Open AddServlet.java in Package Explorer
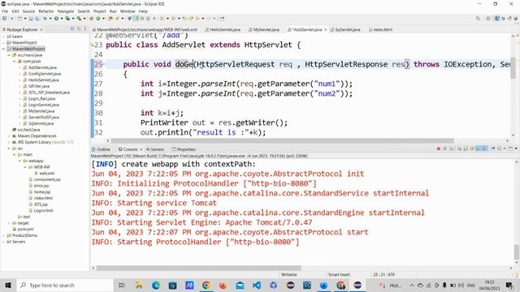This screenshot has width=520, height=292. 42,67
